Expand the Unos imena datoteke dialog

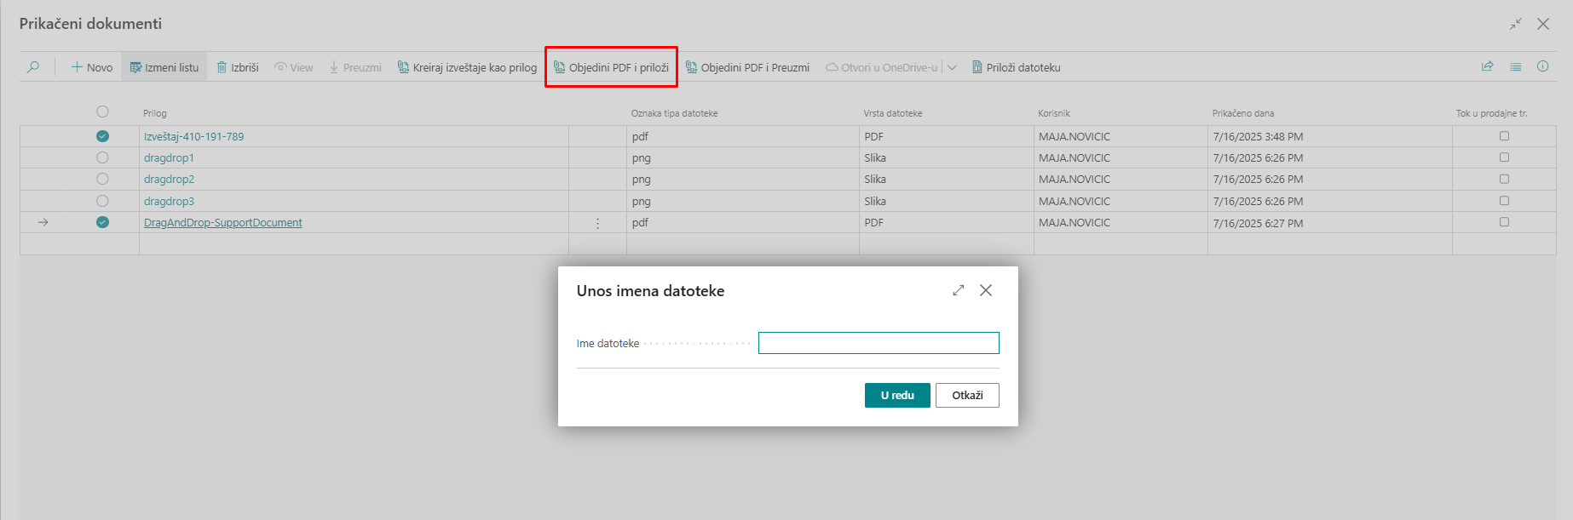click(x=959, y=290)
